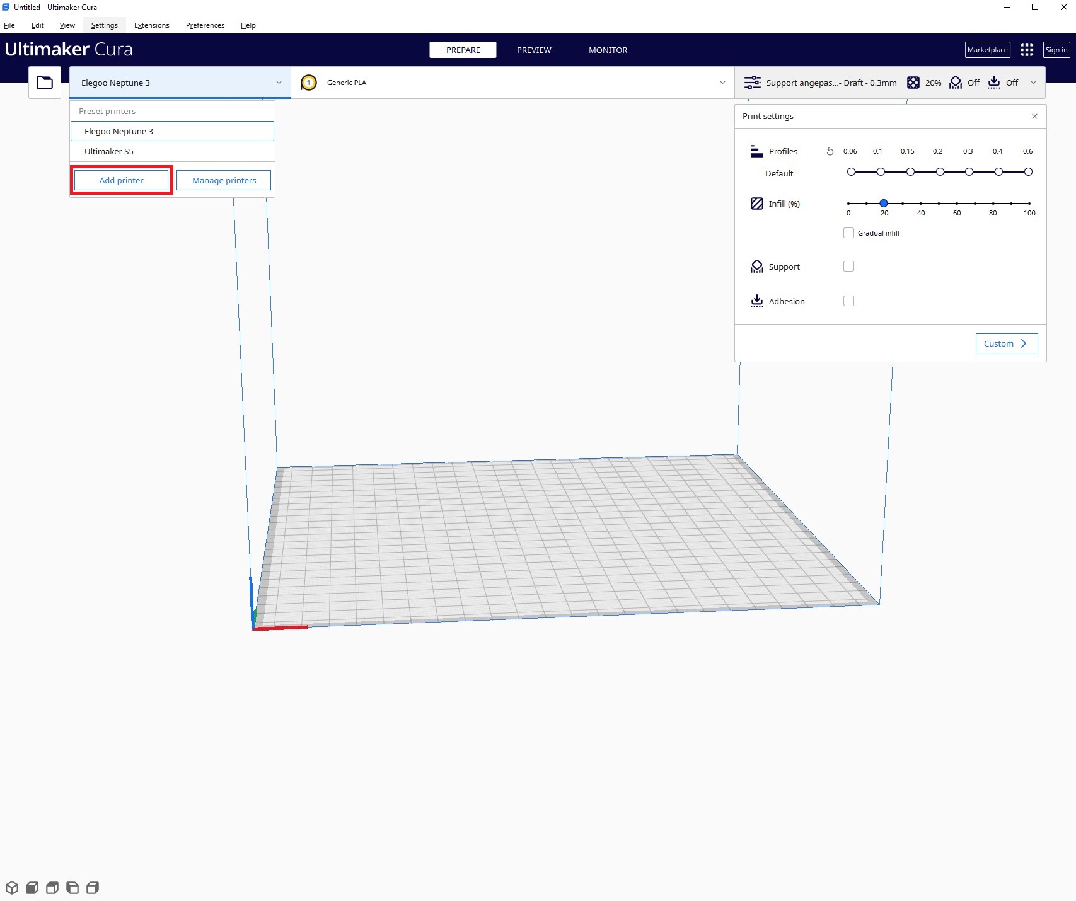The height and width of the screenshot is (901, 1076).
Task: Switch to 3D view cube icon
Action: [12, 888]
